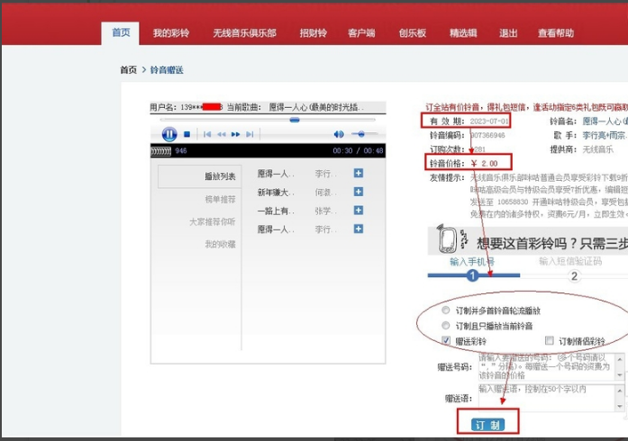628x441 pixels.
Task: Add 一路上有 song with plus icon
Action: tap(359, 210)
